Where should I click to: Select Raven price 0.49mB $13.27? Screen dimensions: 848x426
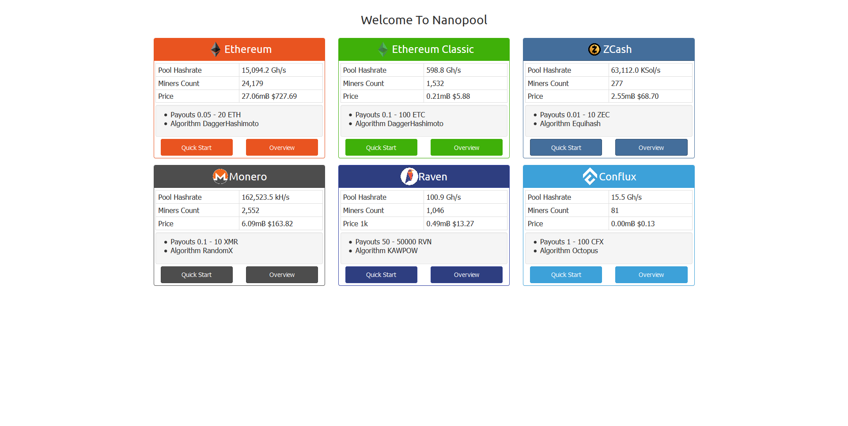(x=450, y=224)
